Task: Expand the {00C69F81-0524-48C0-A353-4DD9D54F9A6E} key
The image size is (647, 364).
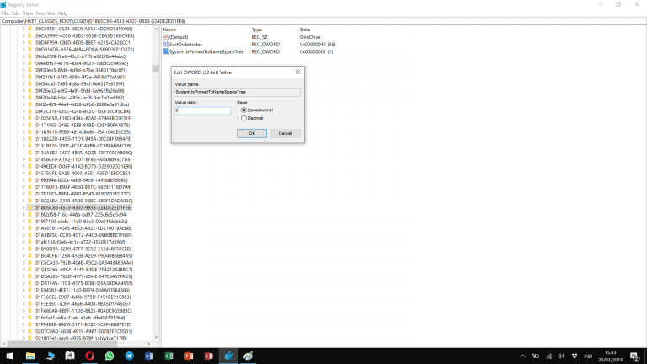Action: (x=24, y=29)
